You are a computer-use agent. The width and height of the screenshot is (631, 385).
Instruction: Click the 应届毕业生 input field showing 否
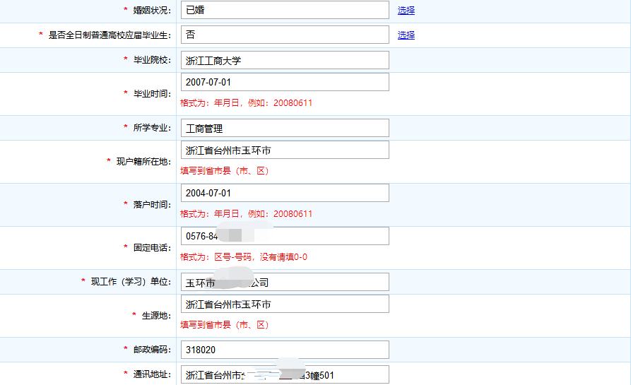(285, 35)
